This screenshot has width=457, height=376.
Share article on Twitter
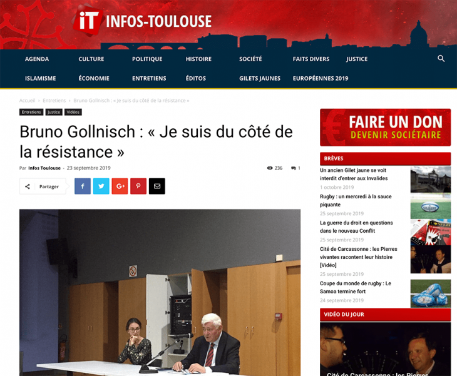(x=101, y=186)
